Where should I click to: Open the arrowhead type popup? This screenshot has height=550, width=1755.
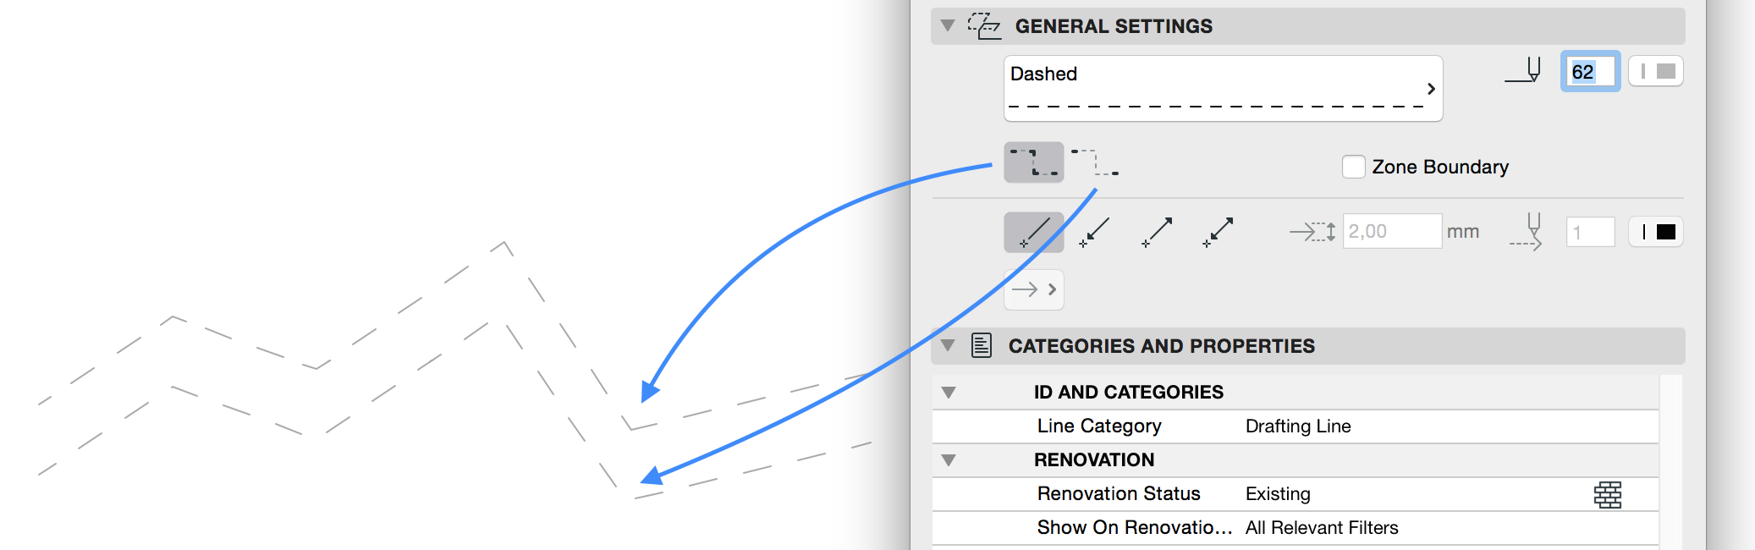tap(1033, 289)
